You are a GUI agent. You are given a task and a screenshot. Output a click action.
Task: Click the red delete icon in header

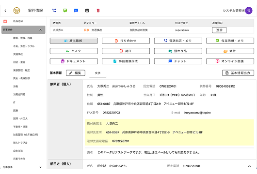(x=98, y=11)
